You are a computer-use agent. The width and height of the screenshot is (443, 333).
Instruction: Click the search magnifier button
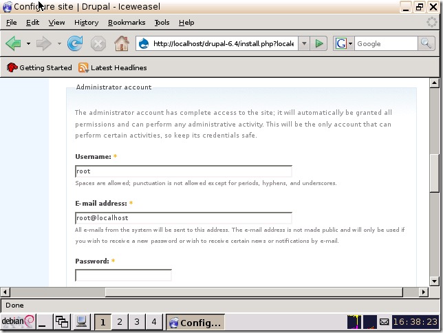click(x=426, y=43)
